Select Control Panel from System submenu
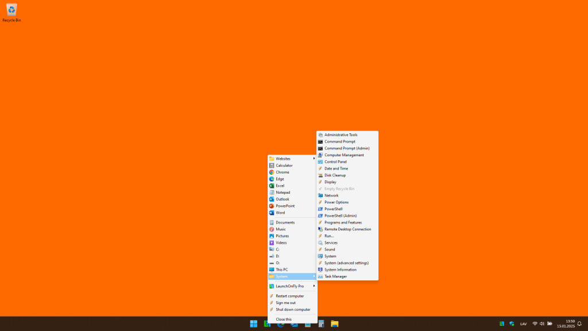 [x=335, y=162]
